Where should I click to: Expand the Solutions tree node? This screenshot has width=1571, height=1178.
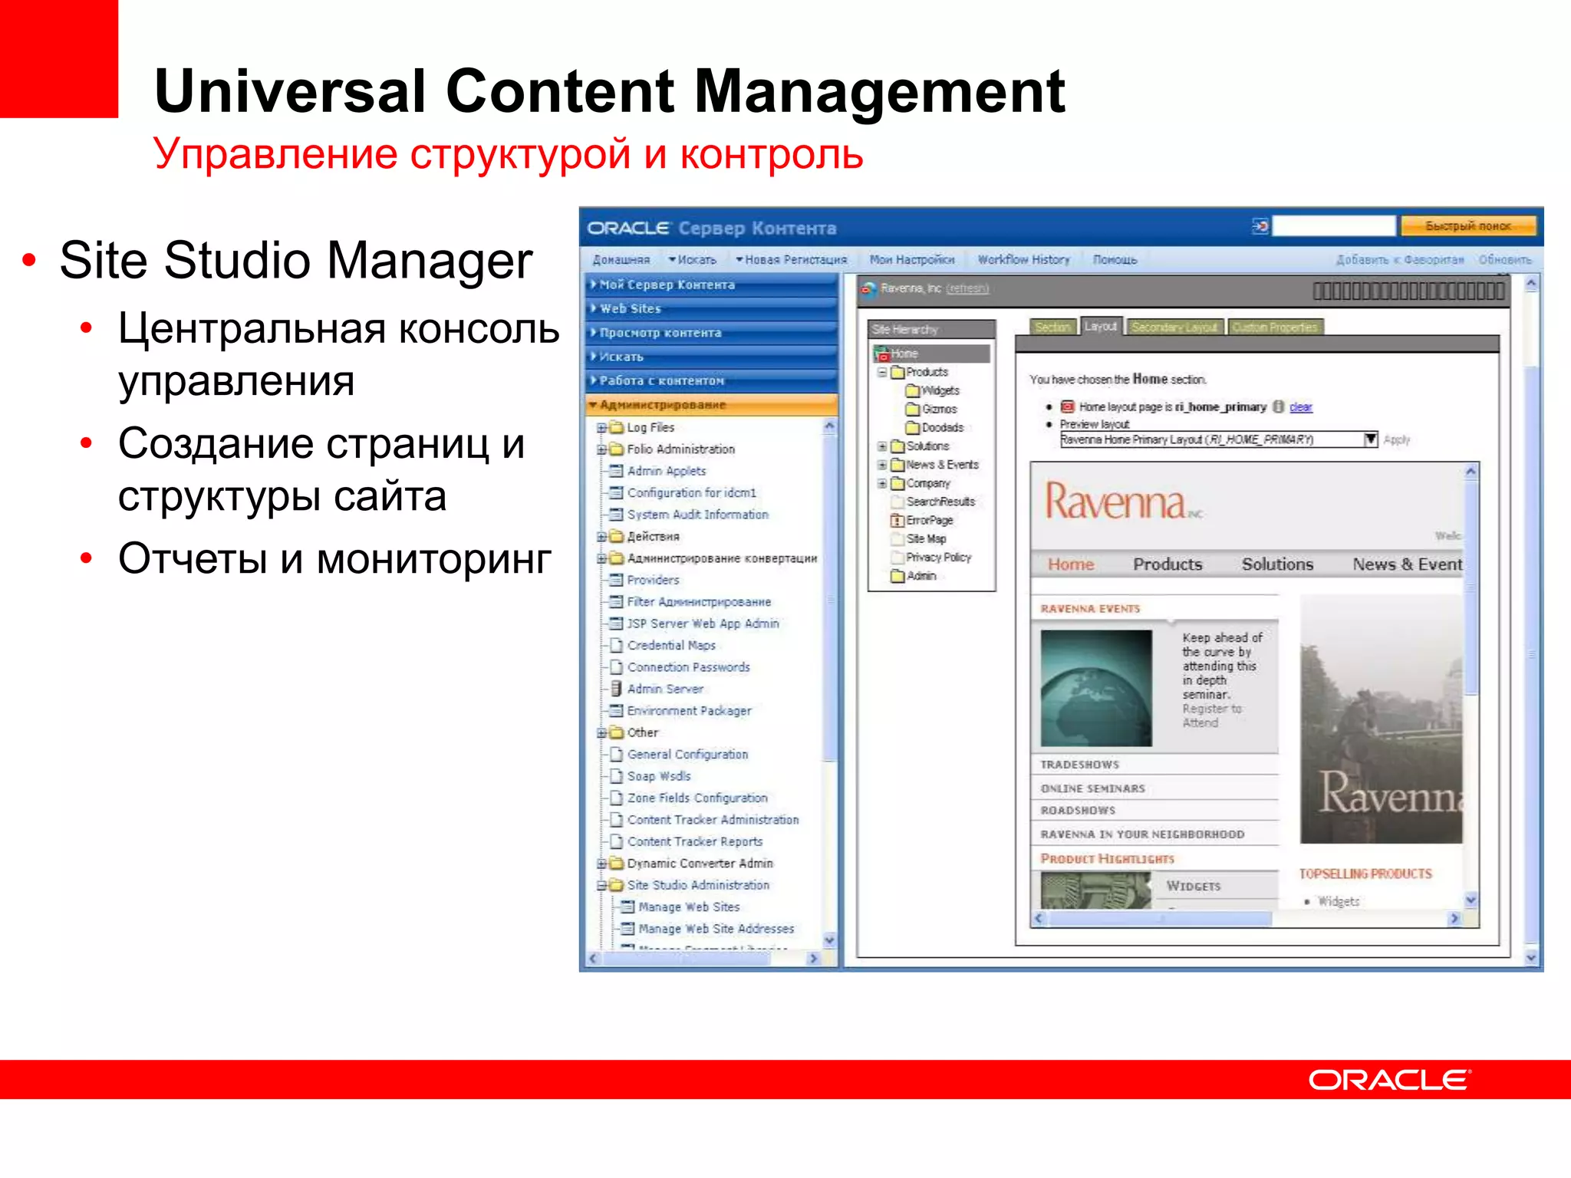pos(882,446)
